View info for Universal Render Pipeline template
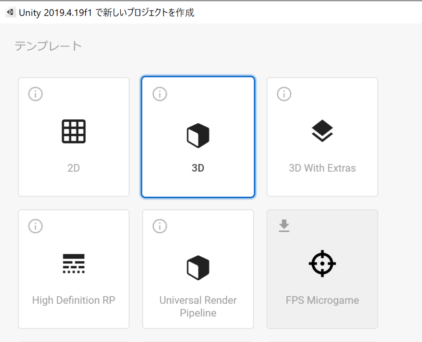 (x=160, y=226)
